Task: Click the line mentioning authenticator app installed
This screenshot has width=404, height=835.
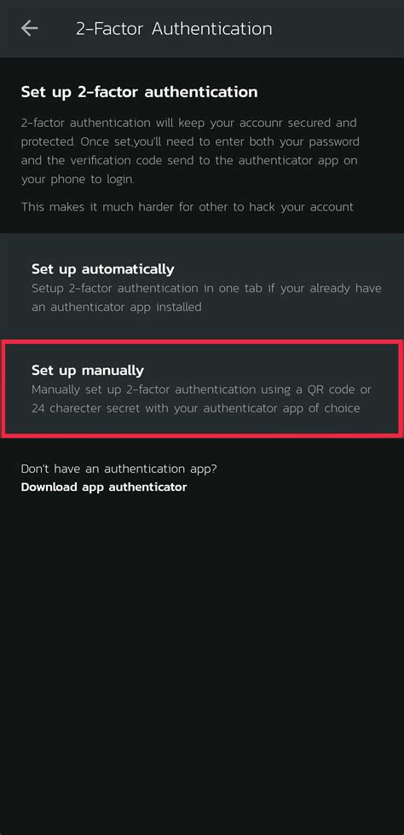Action: (116, 308)
